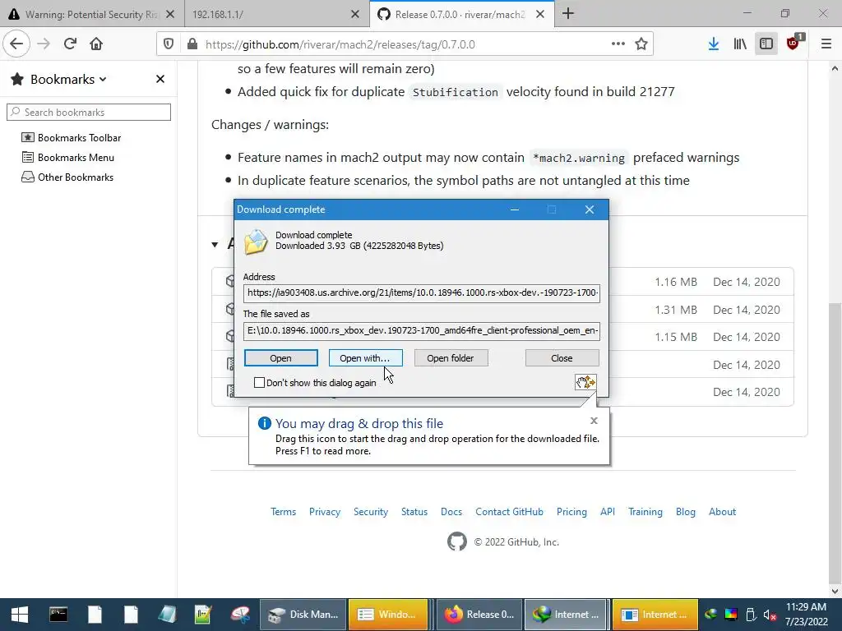Open the About footer link
This screenshot has width=842, height=631.
pos(722,512)
